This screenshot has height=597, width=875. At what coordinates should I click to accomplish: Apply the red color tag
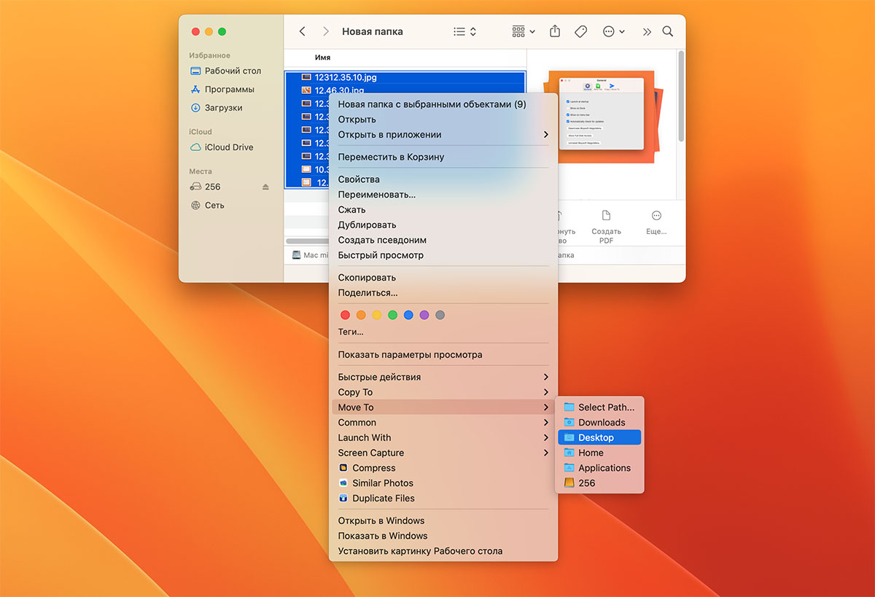[x=345, y=315]
